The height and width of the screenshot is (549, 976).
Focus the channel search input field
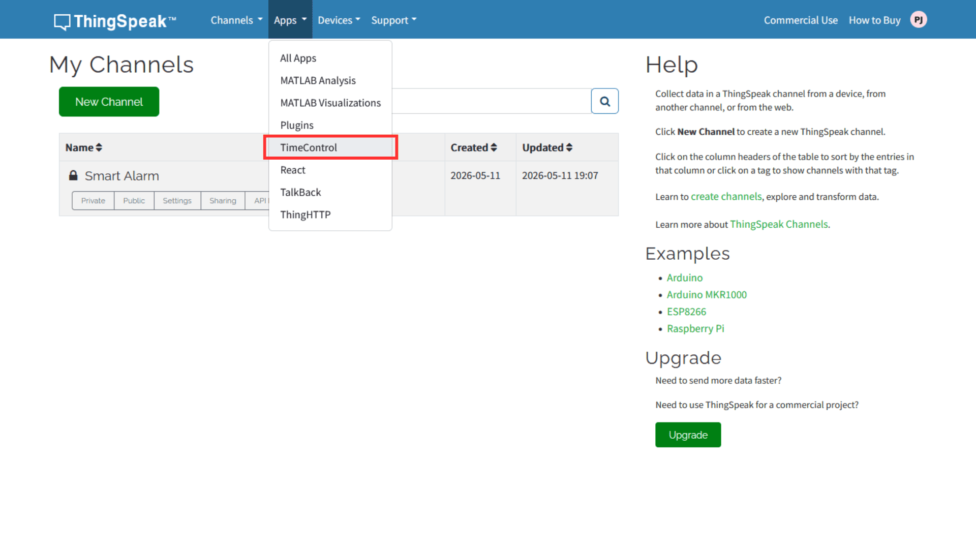click(x=491, y=101)
